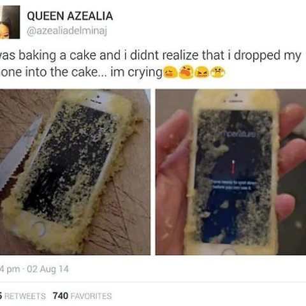The image size is (306, 306).
Task: Click the home button on left photo's phone
Action: (x=40, y=229)
